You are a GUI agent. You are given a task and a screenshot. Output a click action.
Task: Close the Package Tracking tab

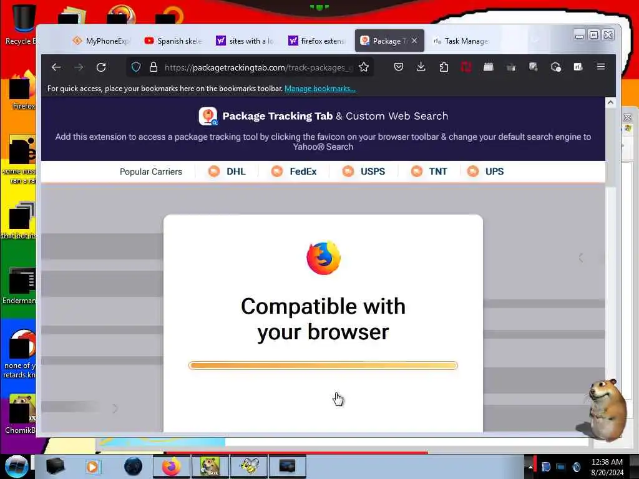[x=414, y=41]
